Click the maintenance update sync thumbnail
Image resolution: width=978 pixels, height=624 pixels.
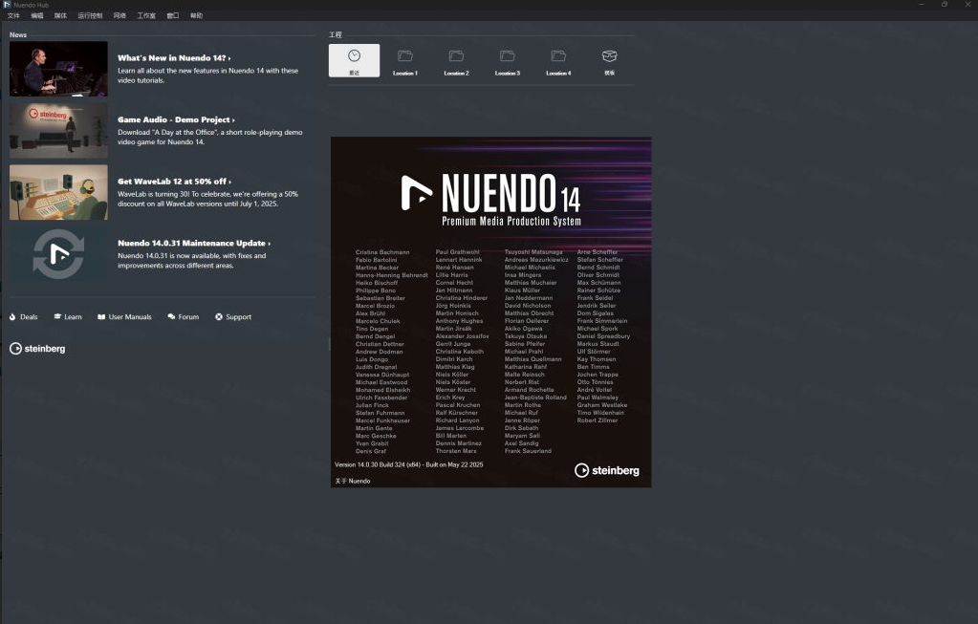pos(58,254)
